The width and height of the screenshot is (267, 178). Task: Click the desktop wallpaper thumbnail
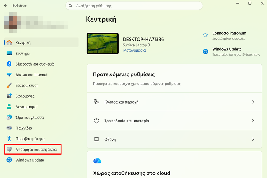[x=103, y=43]
